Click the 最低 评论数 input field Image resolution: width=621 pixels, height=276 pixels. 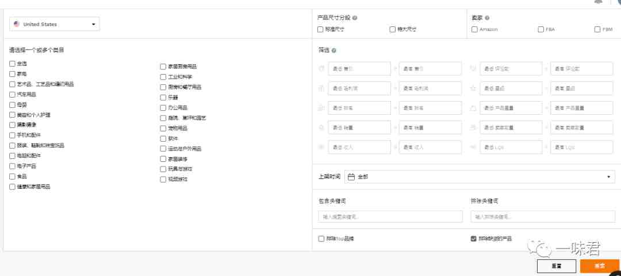[x=511, y=68]
